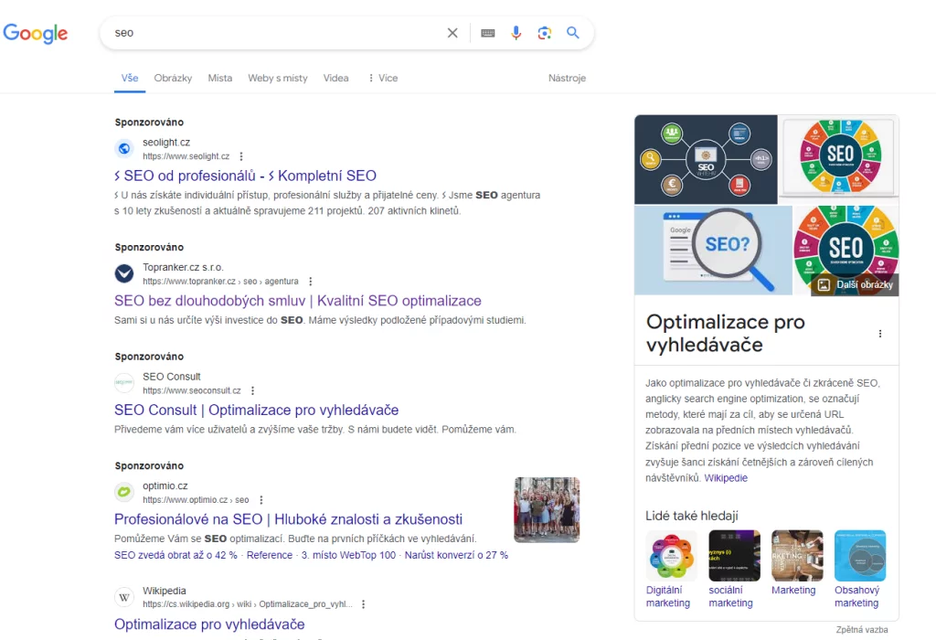The height and width of the screenshot is (640, 936).
Task: Click the https://www.optimio.cz › seo URL
Action: [196, 500]
